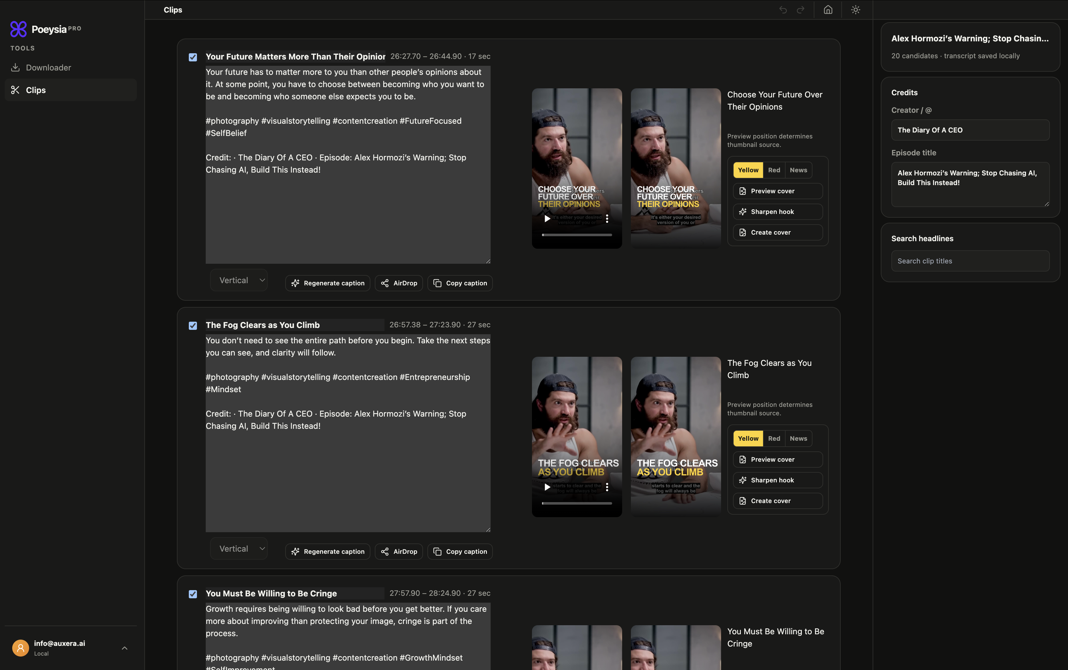This screenshot has height=670, width=1068.
Task: Uncheck the Willing to Be Cringe checkbox
Action: tap(193, 594)
